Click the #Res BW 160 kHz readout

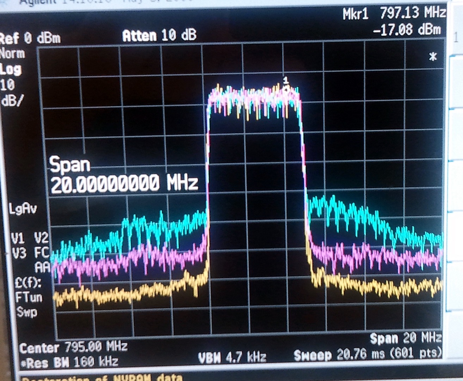[x=69, y=362]
